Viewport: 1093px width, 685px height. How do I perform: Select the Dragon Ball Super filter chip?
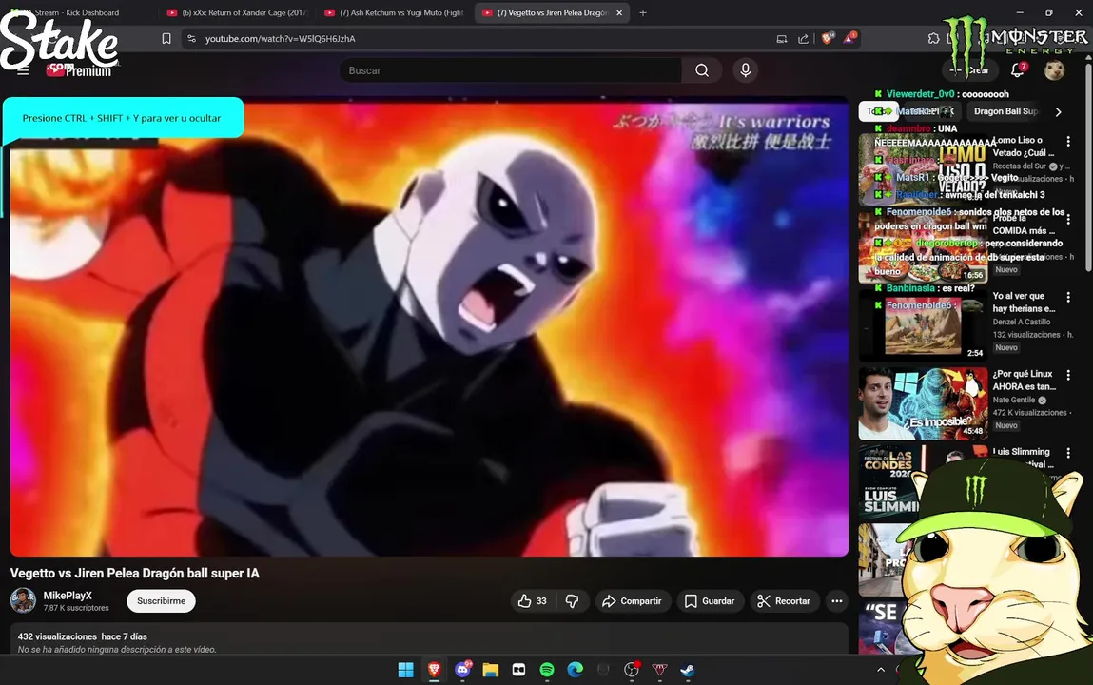pos(1005,110)
